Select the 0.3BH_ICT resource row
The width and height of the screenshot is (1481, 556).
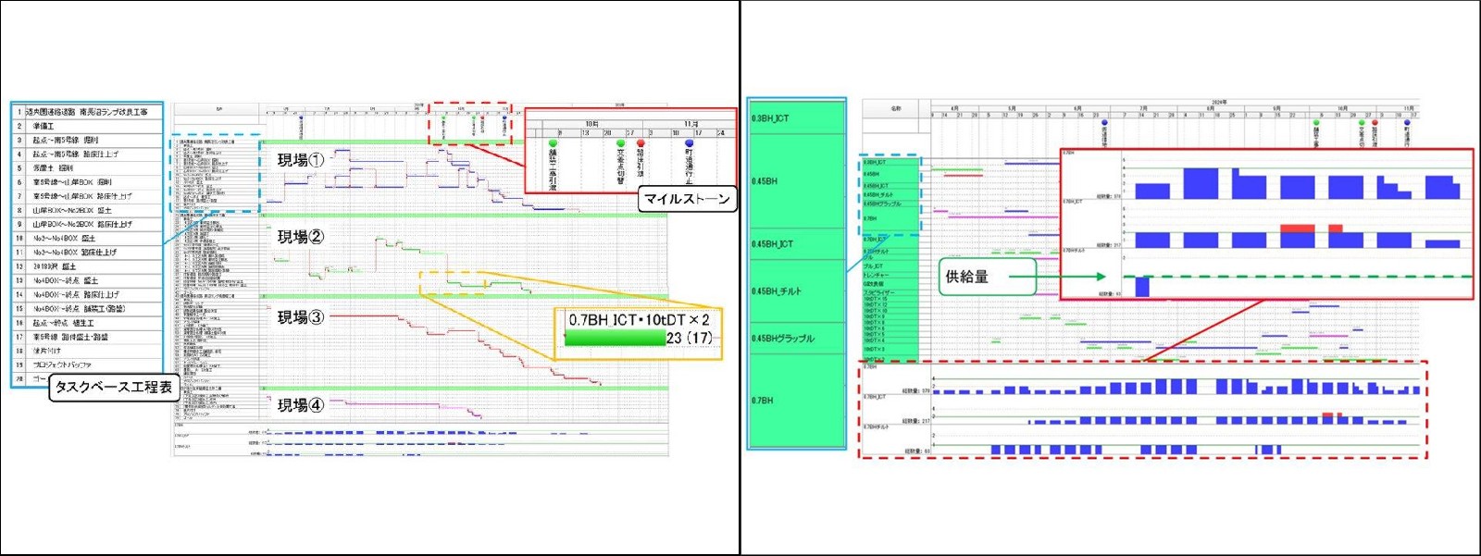[796, 118]
